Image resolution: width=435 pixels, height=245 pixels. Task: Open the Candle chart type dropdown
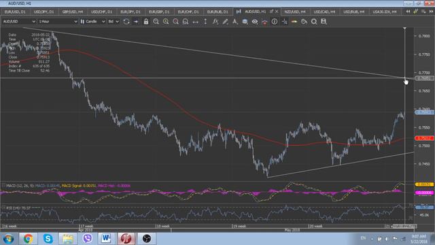[92, 21]
